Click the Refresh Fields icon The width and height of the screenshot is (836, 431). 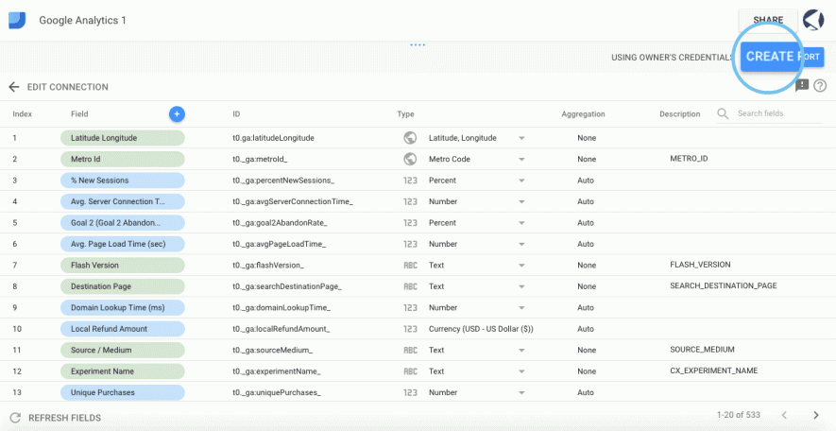pyautogui.click(x=15, y=418)
